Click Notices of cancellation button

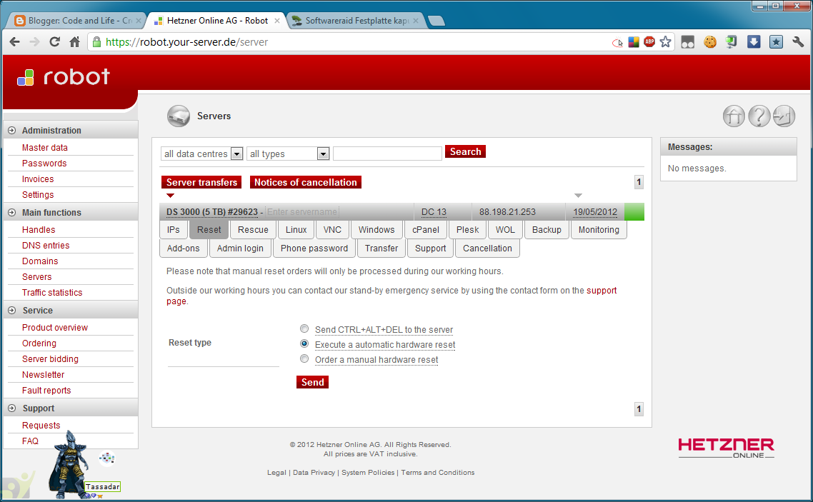pos(305,182)
